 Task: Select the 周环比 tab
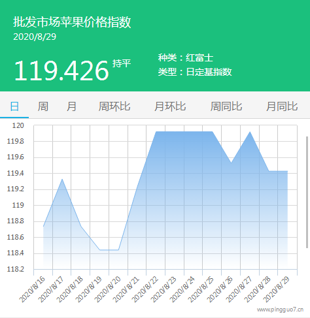pyautogui.click(x=114, y=106)
